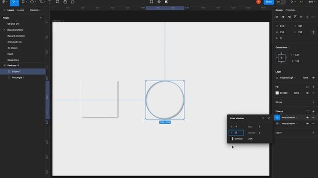This screenshot has height=178, width=318.
Task: Click the create component icon
Action: click(x=159, y=2)
